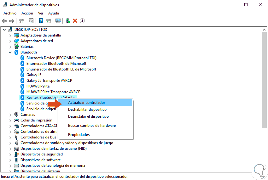The image size is (268, 180).
Task: Expand the Cámaras category
Action: [10, 115]
